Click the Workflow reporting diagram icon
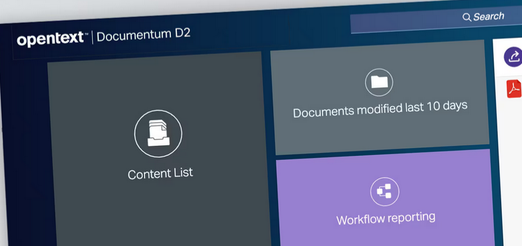 pos(384,192)
